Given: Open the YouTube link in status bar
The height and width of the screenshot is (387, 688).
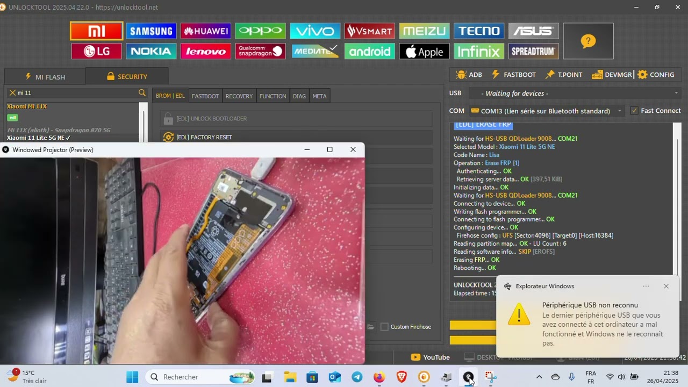Looking at the screenshot, I should tap(430, 357).
